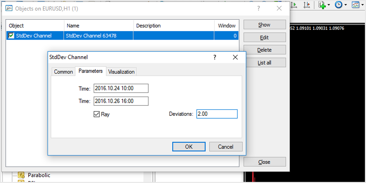
Task: Sort by the Object column header
Action: click(x=35, y=26)
